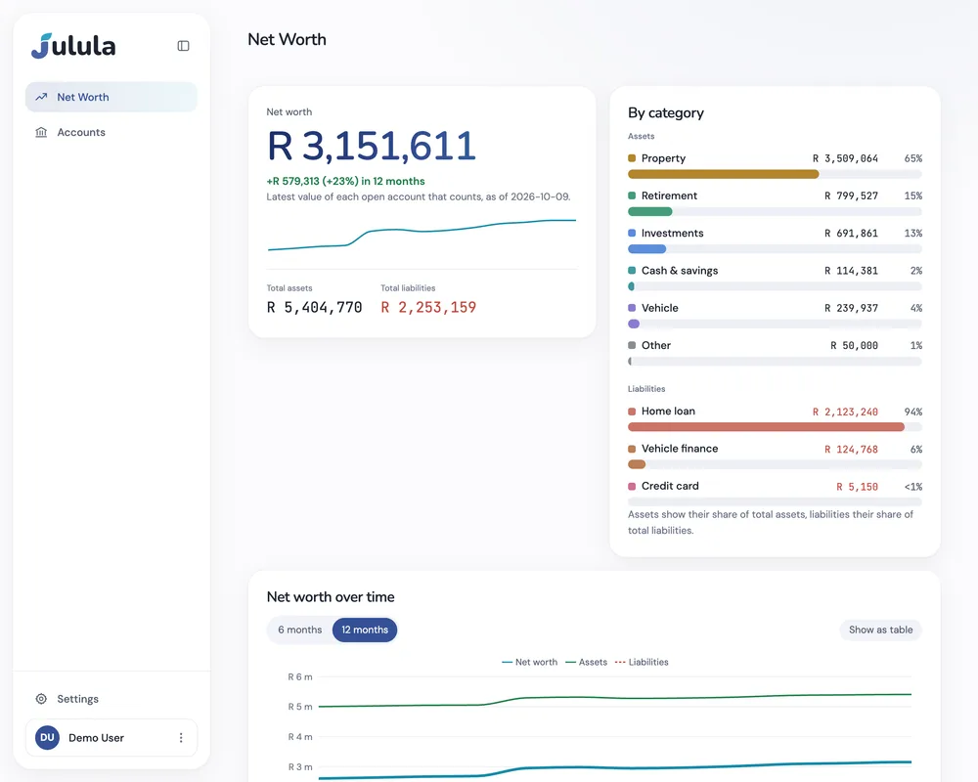978x782 pixels.
Task: Click the net worth sparkline chart
Action: 422,235
